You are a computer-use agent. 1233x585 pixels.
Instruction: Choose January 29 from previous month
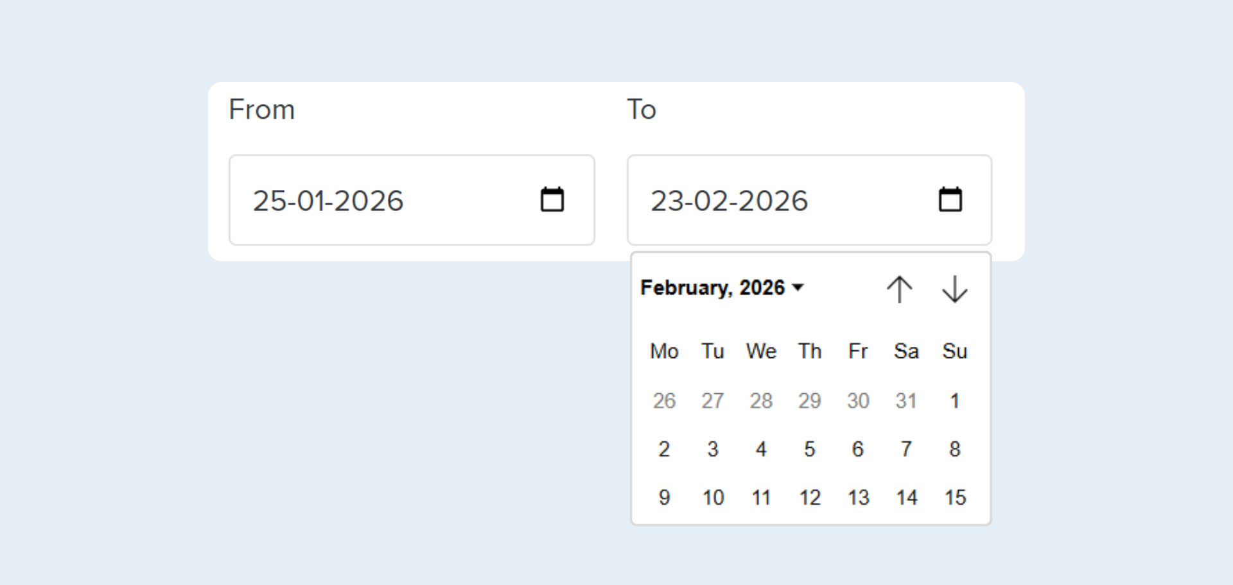809,401
